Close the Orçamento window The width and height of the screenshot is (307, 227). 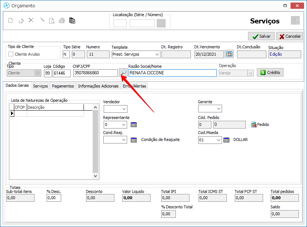[x=297, y=6]
